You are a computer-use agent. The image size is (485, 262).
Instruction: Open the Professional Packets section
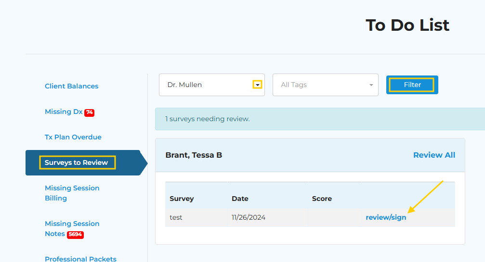click(80, 259)
